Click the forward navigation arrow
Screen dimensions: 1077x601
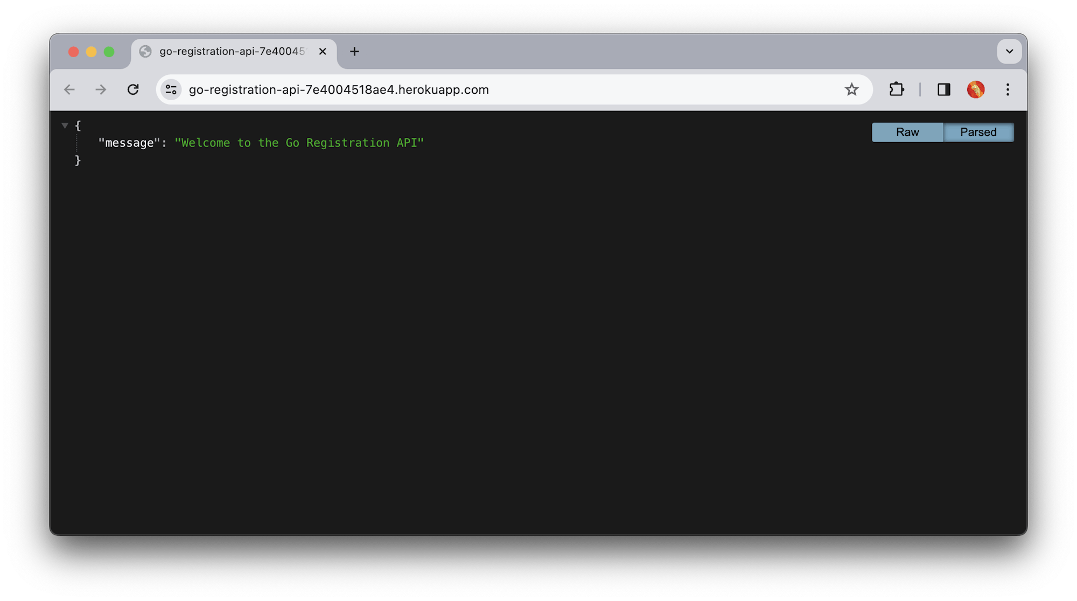click(101, 89)
